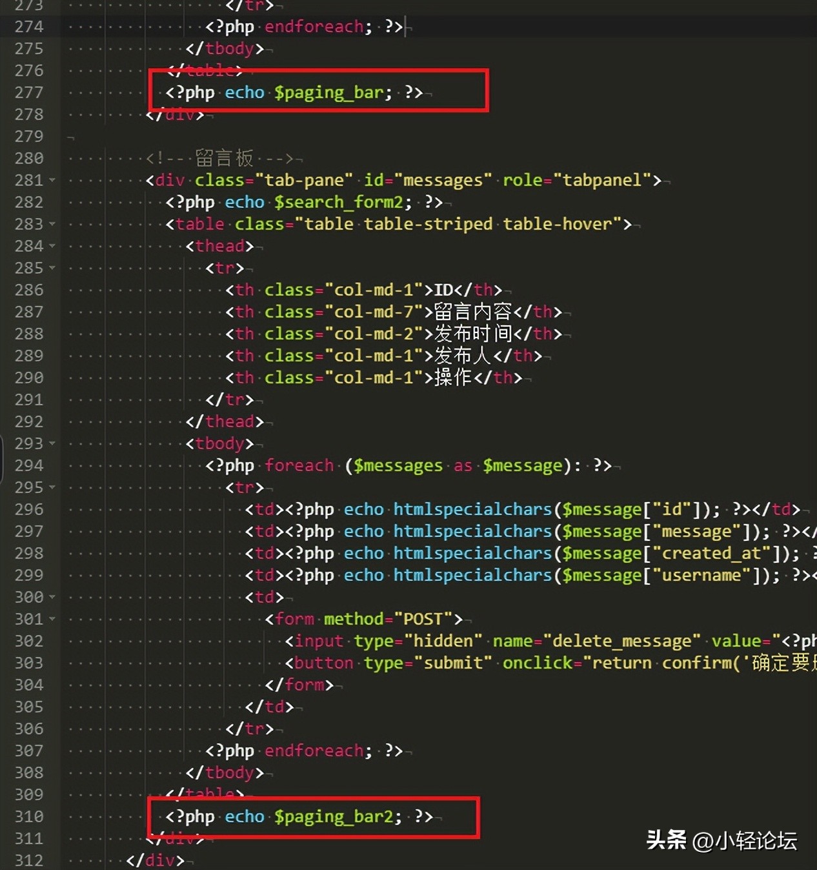Click the type value "submit"
The image size is (817, 870).
[x=453, y=663]
